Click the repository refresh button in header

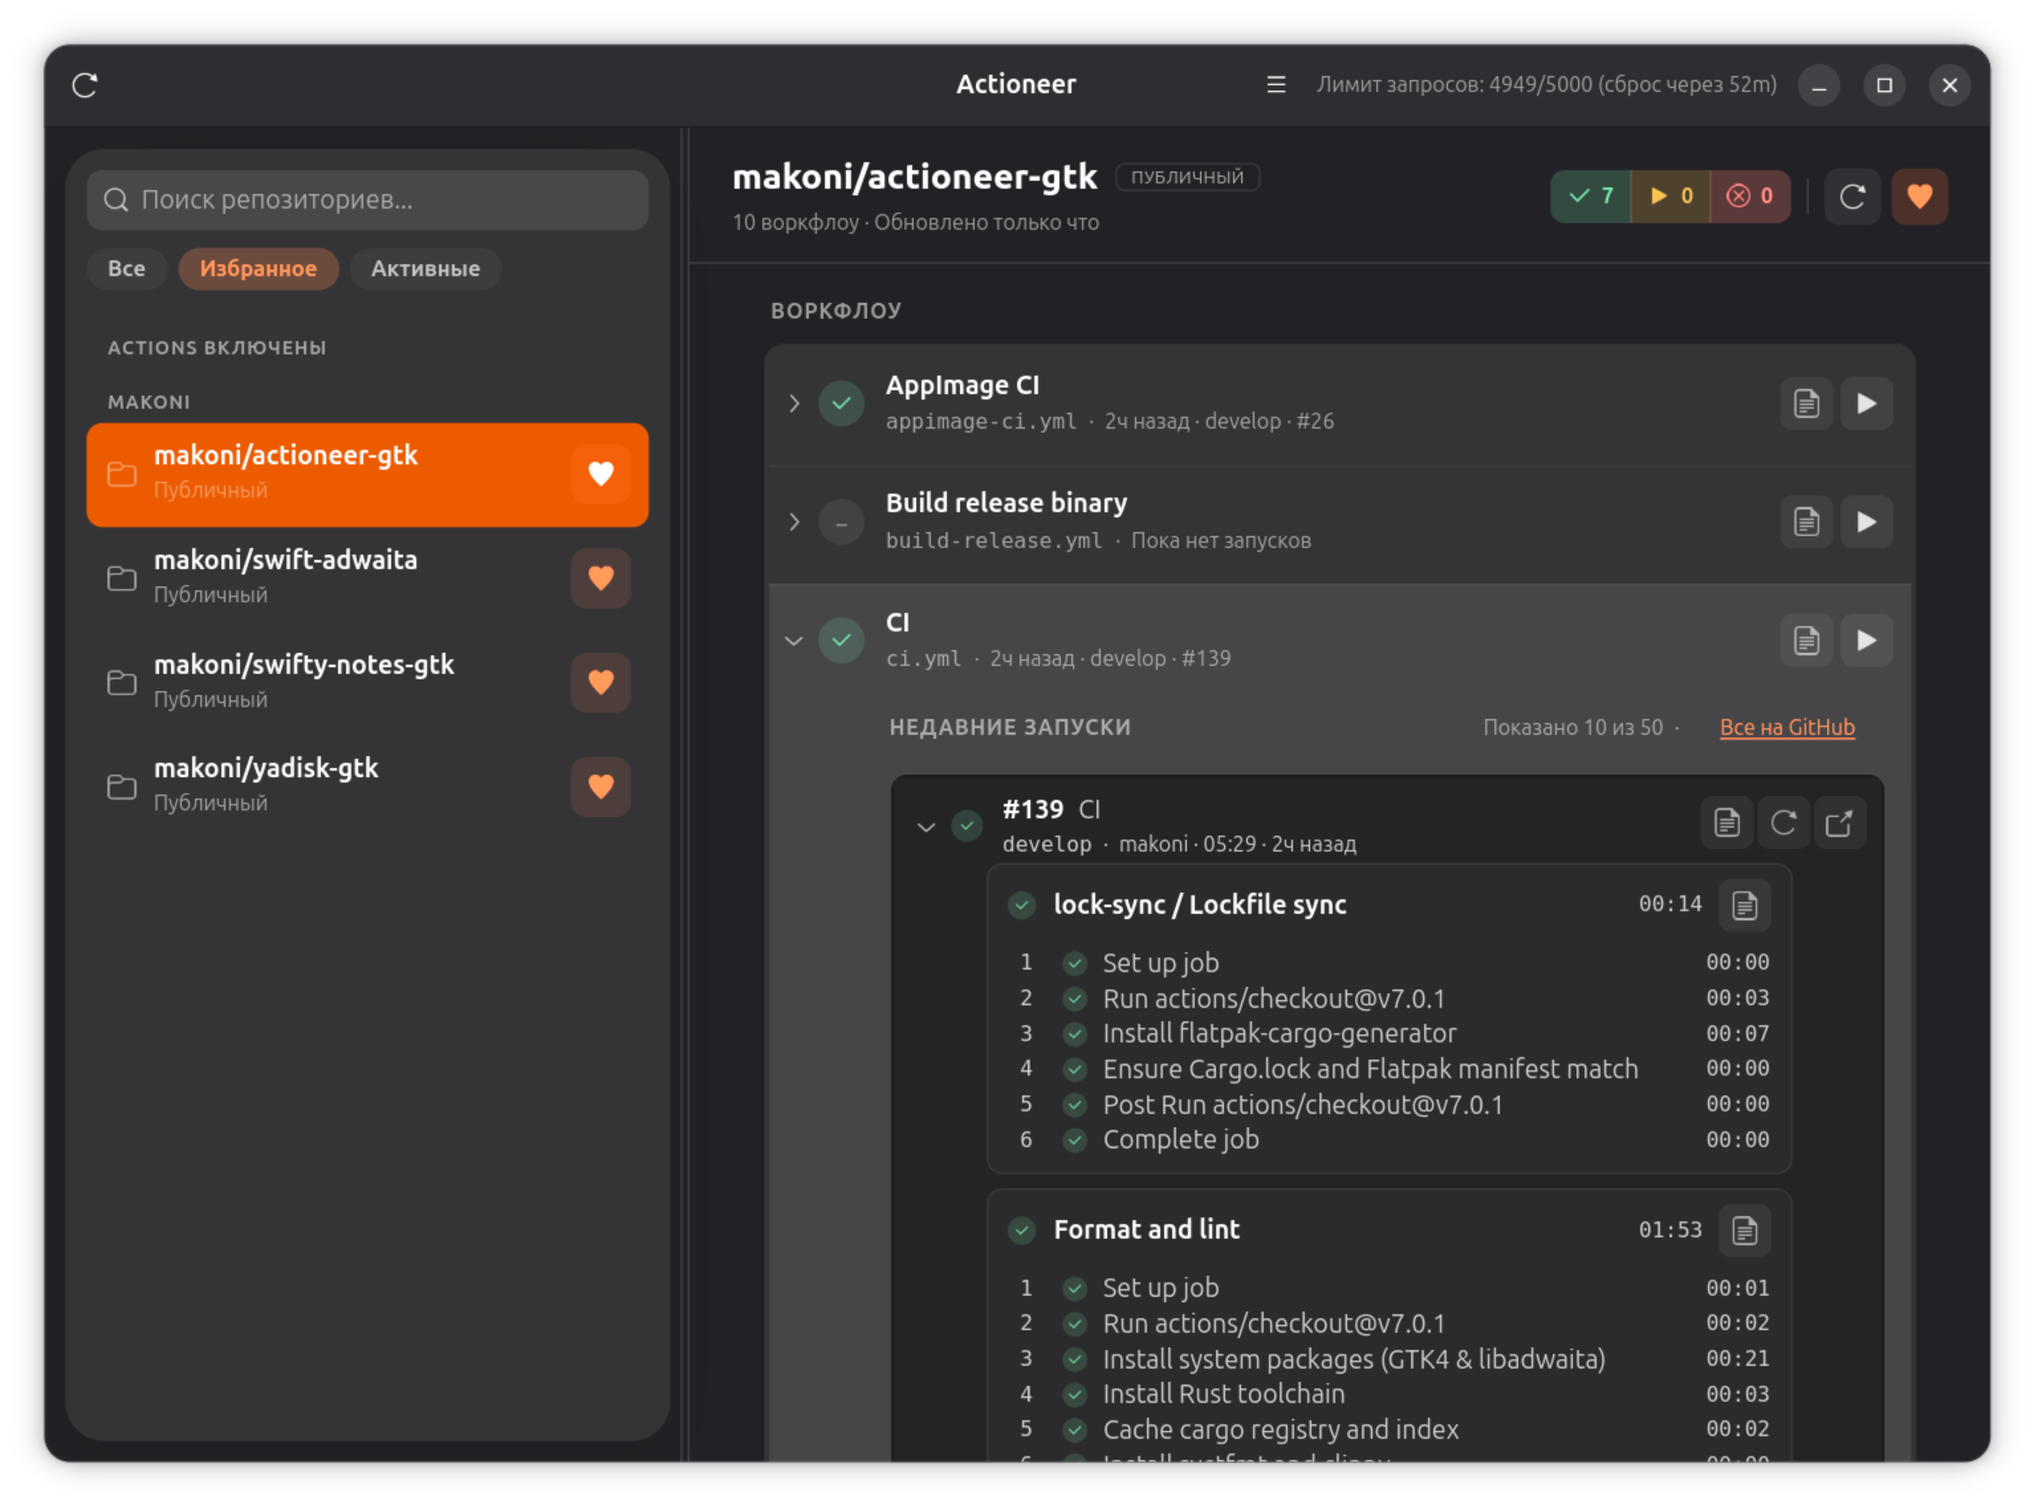pyautogui.click(x=1852, y=196)
